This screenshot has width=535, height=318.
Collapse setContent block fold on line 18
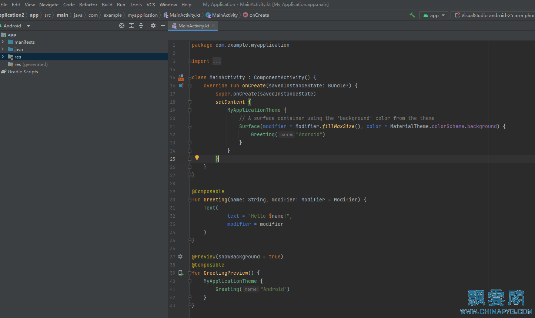[x=190, y=102]
